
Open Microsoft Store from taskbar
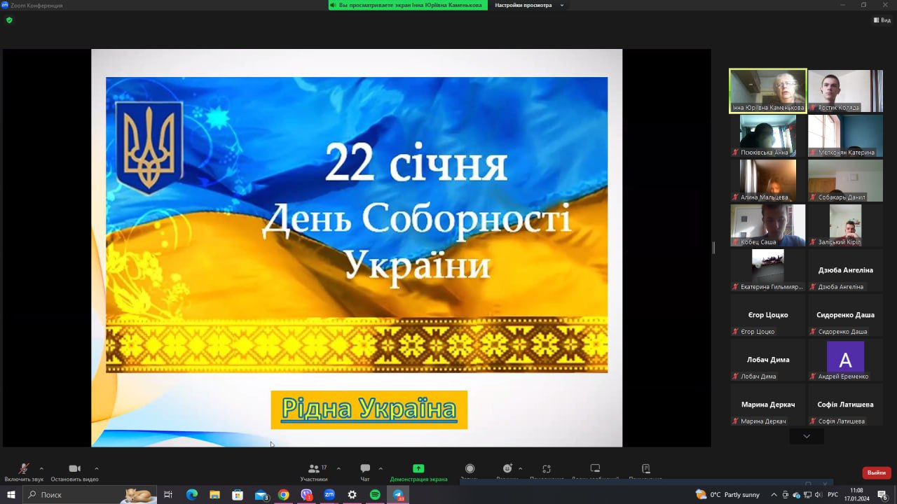(x=238, y=495)
